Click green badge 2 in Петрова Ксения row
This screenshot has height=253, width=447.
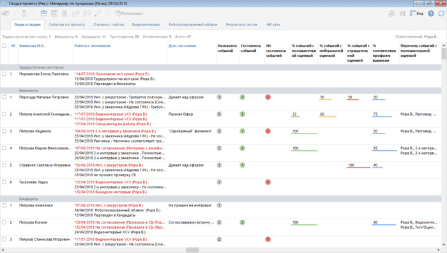(242, 222)
